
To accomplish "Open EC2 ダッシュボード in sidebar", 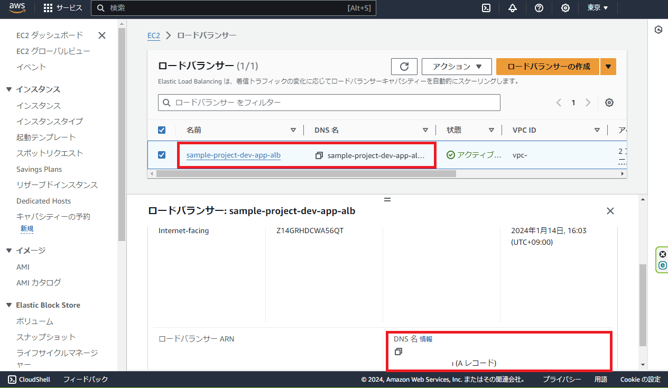I will pos(50,35).
